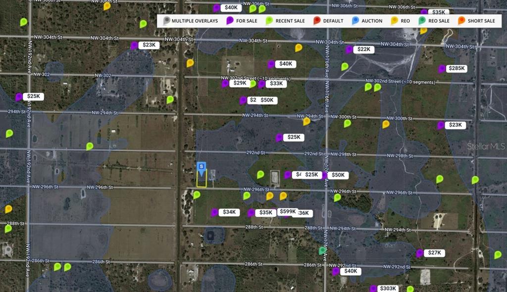Click the Multiple Overlays legend pin icon
The width and height of the screenshot is (507, 292).
coord(167,21)
